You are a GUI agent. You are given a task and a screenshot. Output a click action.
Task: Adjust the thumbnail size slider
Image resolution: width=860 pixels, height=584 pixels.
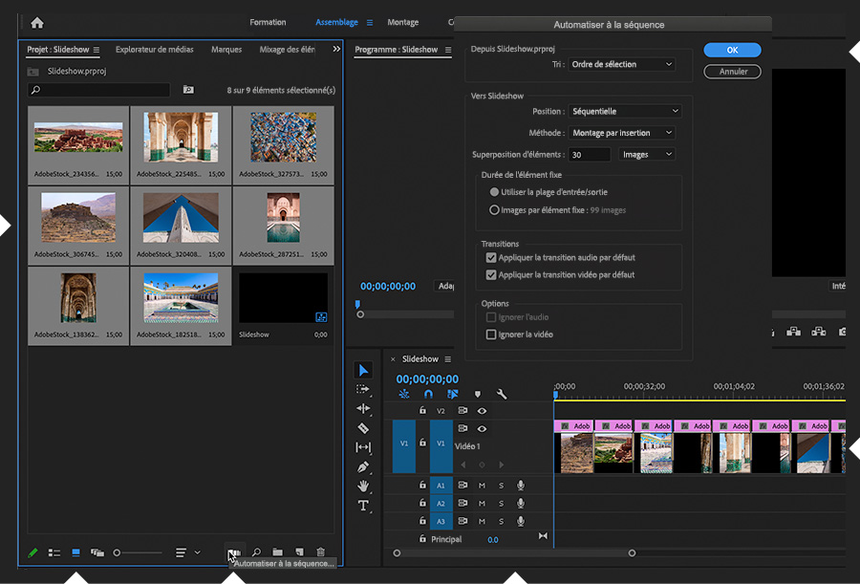118,552
